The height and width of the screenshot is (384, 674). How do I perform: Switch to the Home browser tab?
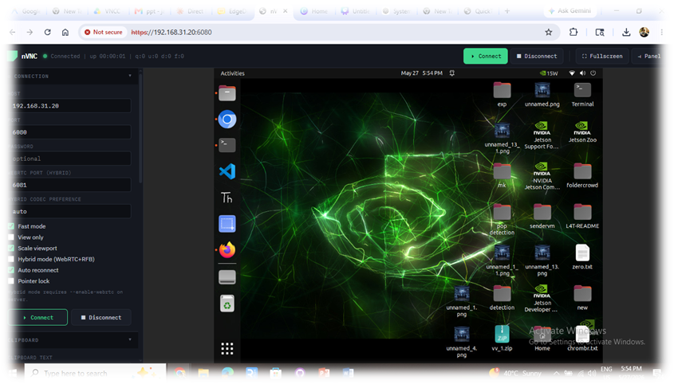pos(313,11)
